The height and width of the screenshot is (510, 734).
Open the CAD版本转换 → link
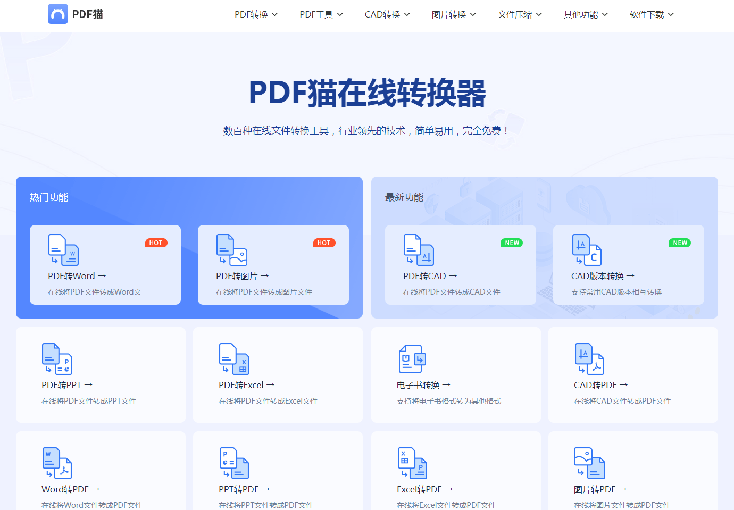pos(603,276)
